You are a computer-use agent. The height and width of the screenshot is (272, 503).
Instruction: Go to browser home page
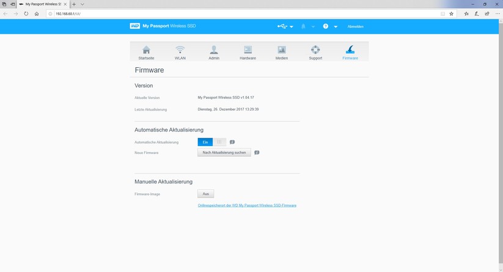[37, 14]
